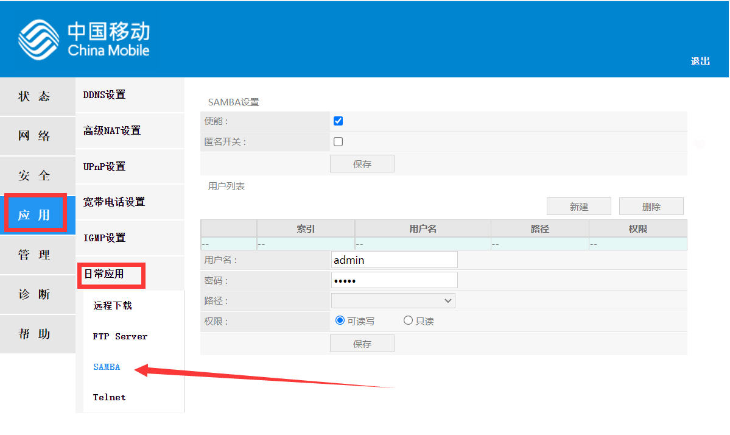Open Telnet page

click(110, 397)
